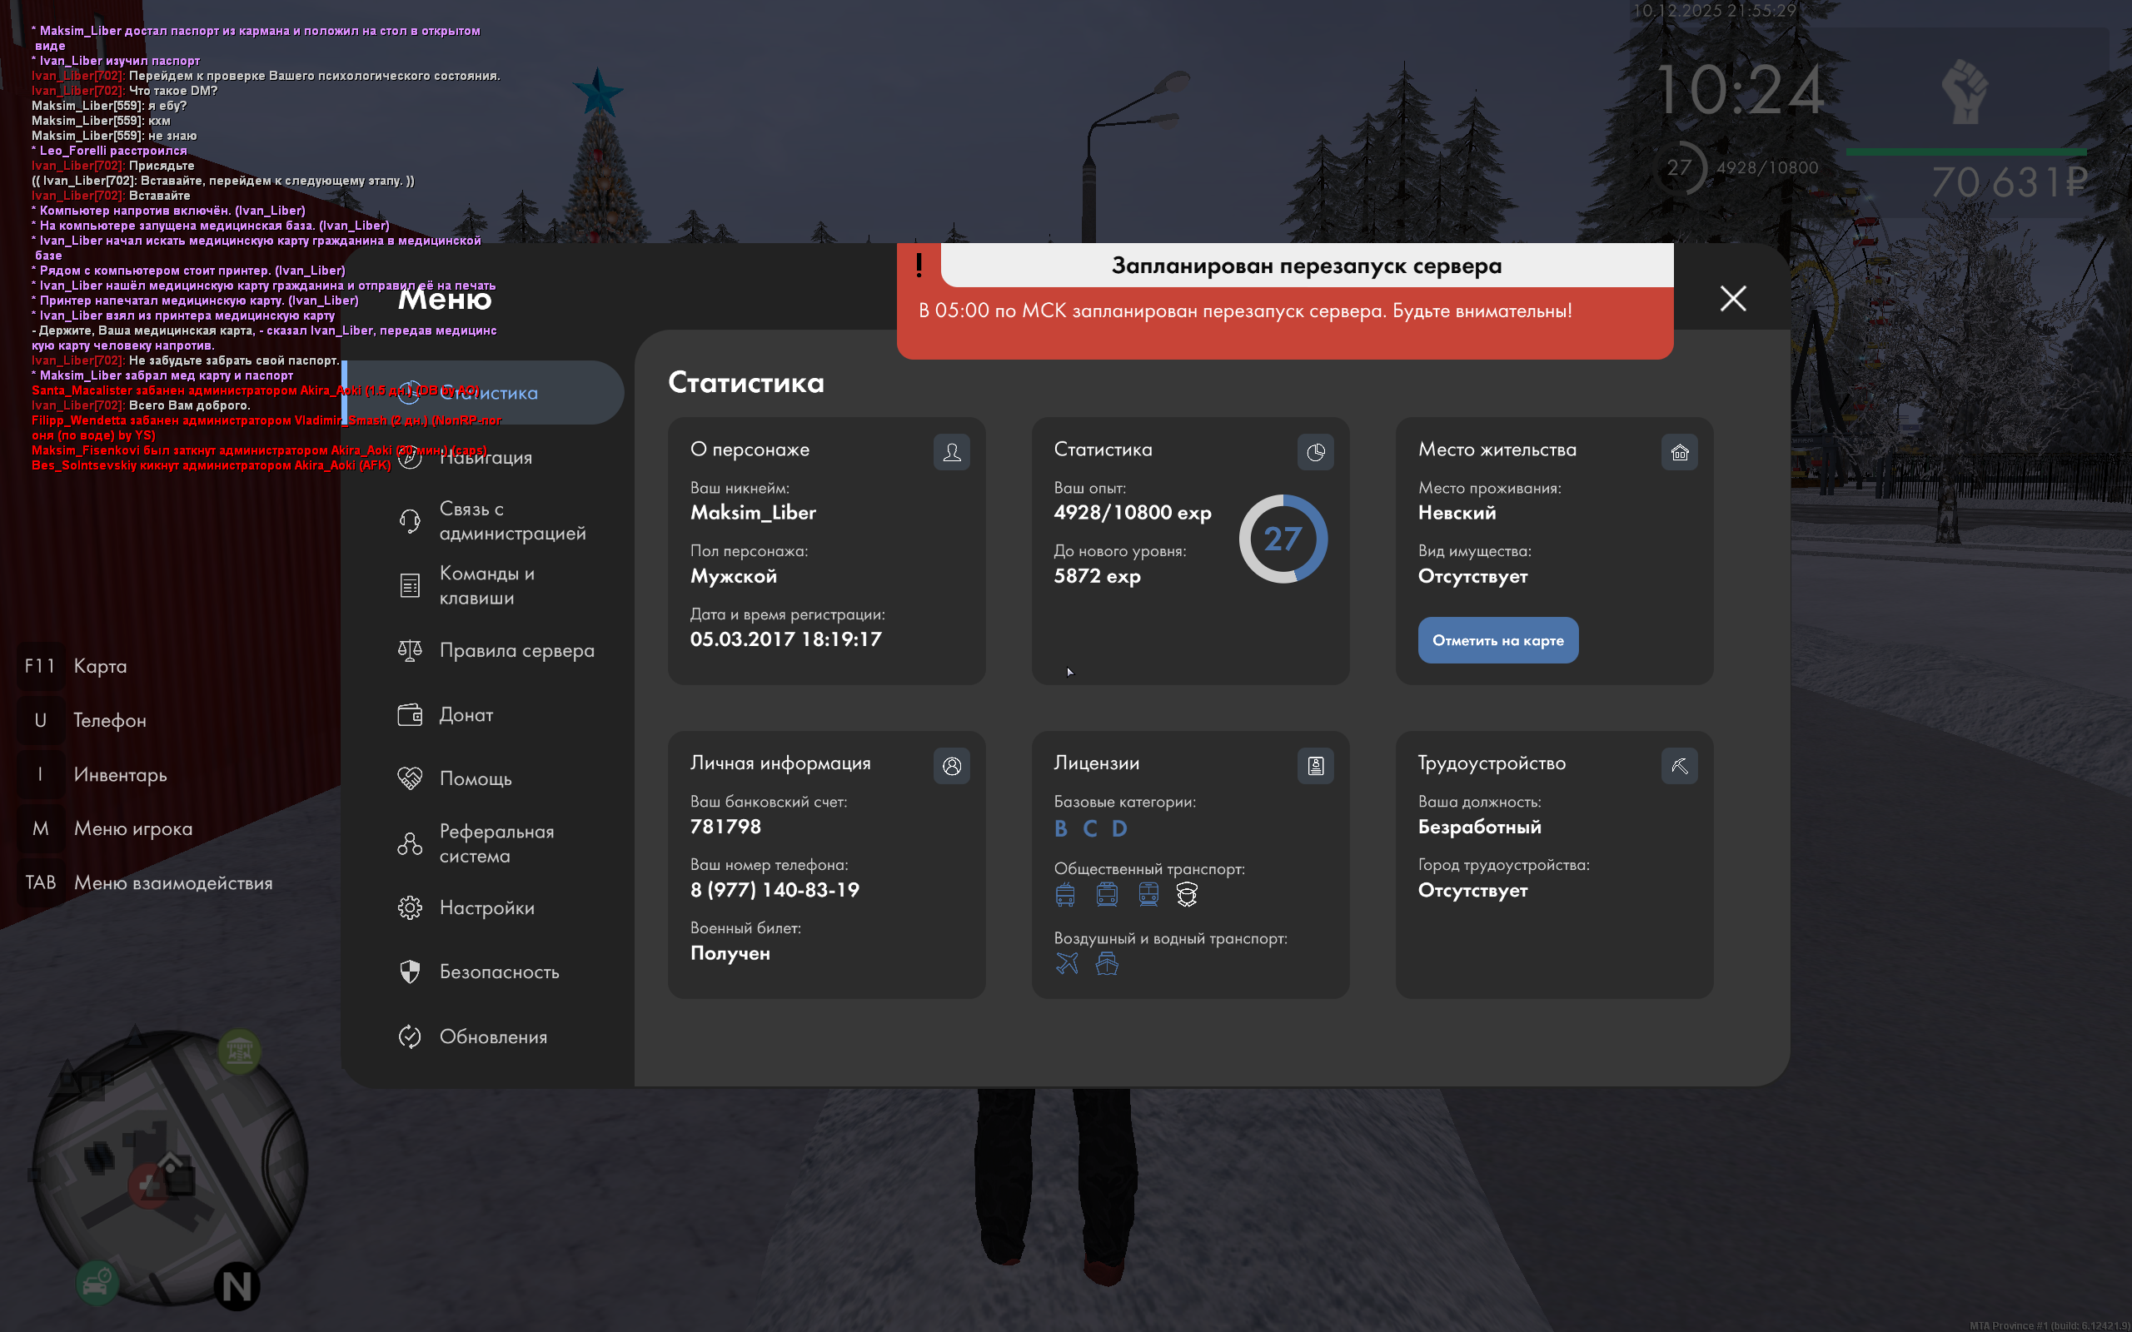Open Связь с администрацией section

512,520
